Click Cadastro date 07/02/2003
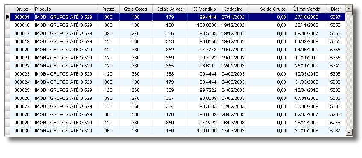Image resolution: width=362 pixels, height=158 pixels. tap(233, 98)
